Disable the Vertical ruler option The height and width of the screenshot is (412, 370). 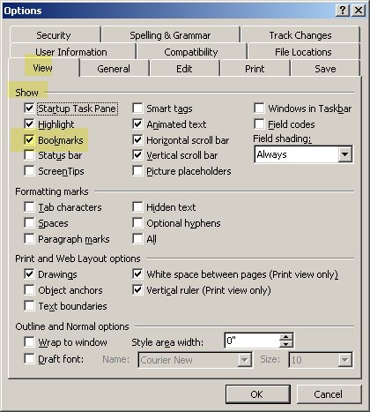pos(137,290)
